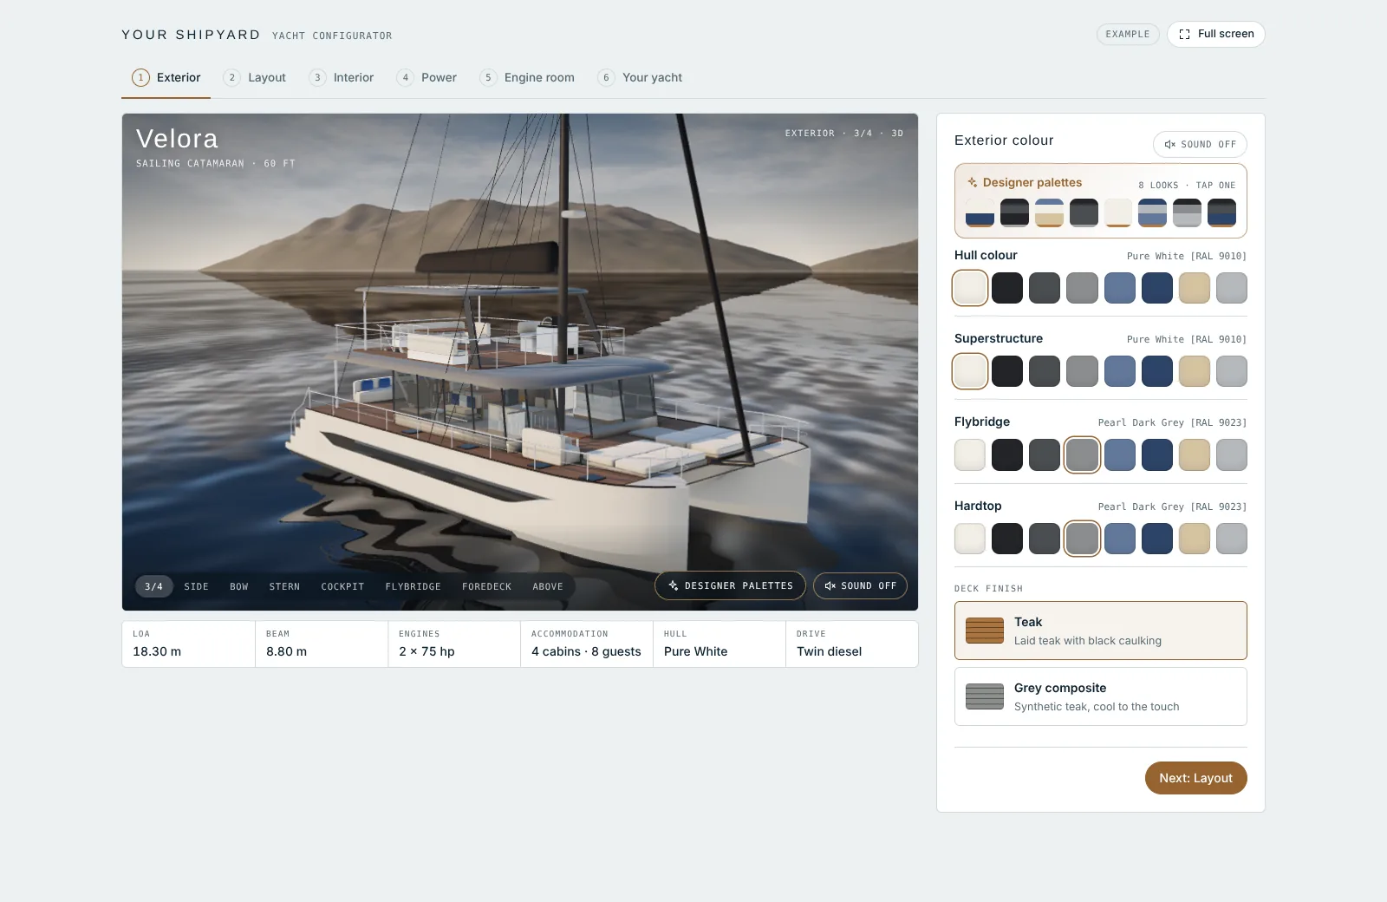Viewport: 1387px width, 902px height.
Task: Go to the Your yacht step tab
Action: (x=640, y=77)
